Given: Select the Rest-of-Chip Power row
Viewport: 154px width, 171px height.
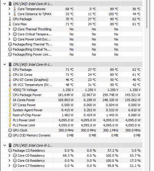Looking at the screenshot, I should coord(72,115).
